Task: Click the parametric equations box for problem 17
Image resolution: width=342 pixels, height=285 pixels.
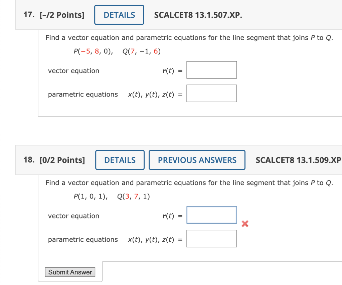Action: pos(212,93)
